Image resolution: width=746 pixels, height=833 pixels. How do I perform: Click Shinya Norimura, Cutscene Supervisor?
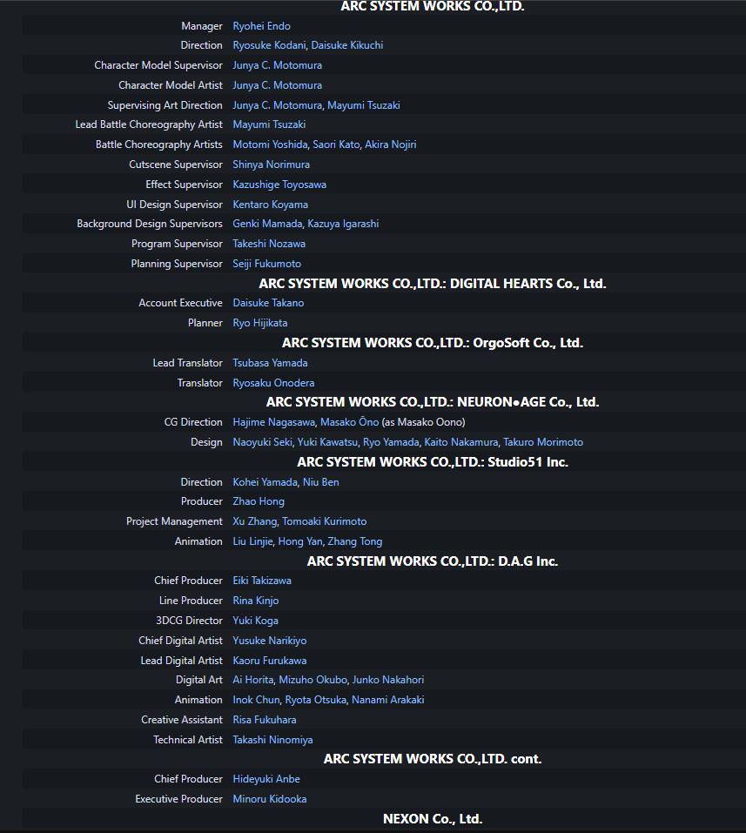pyautogui.click(x=271, y=165)
